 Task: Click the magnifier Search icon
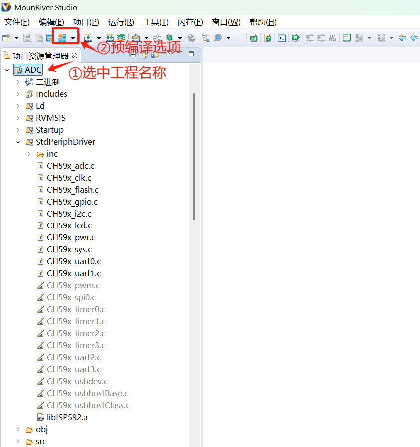[x=218, y=38]
